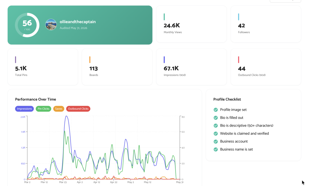The height and width of the screenshot is (186, 310).
Task: Click Website is claimed and verified text
Action: [244, 134]
